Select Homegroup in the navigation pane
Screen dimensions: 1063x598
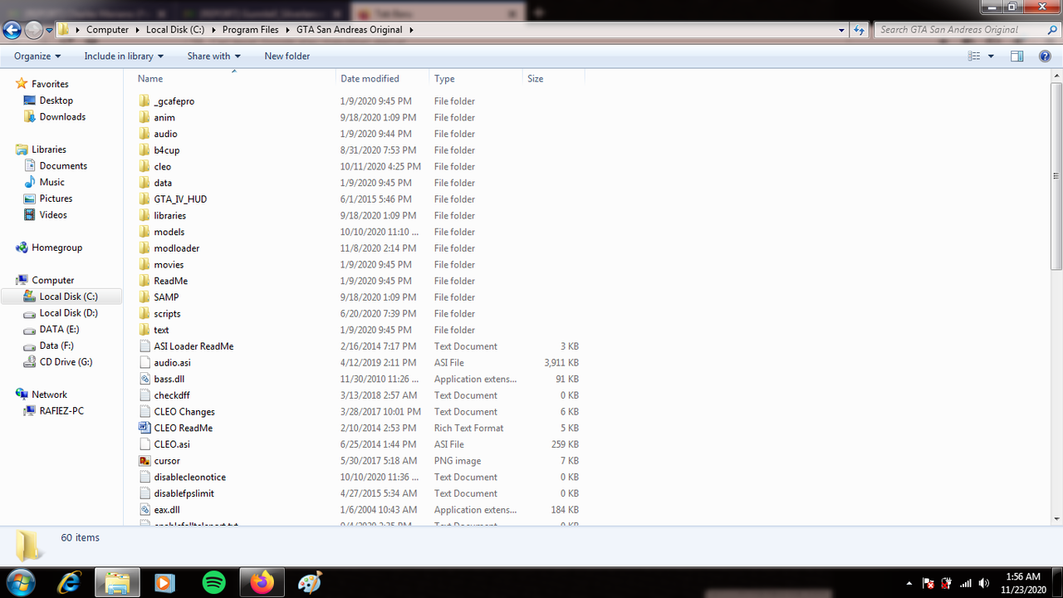[x=56, y=248]
